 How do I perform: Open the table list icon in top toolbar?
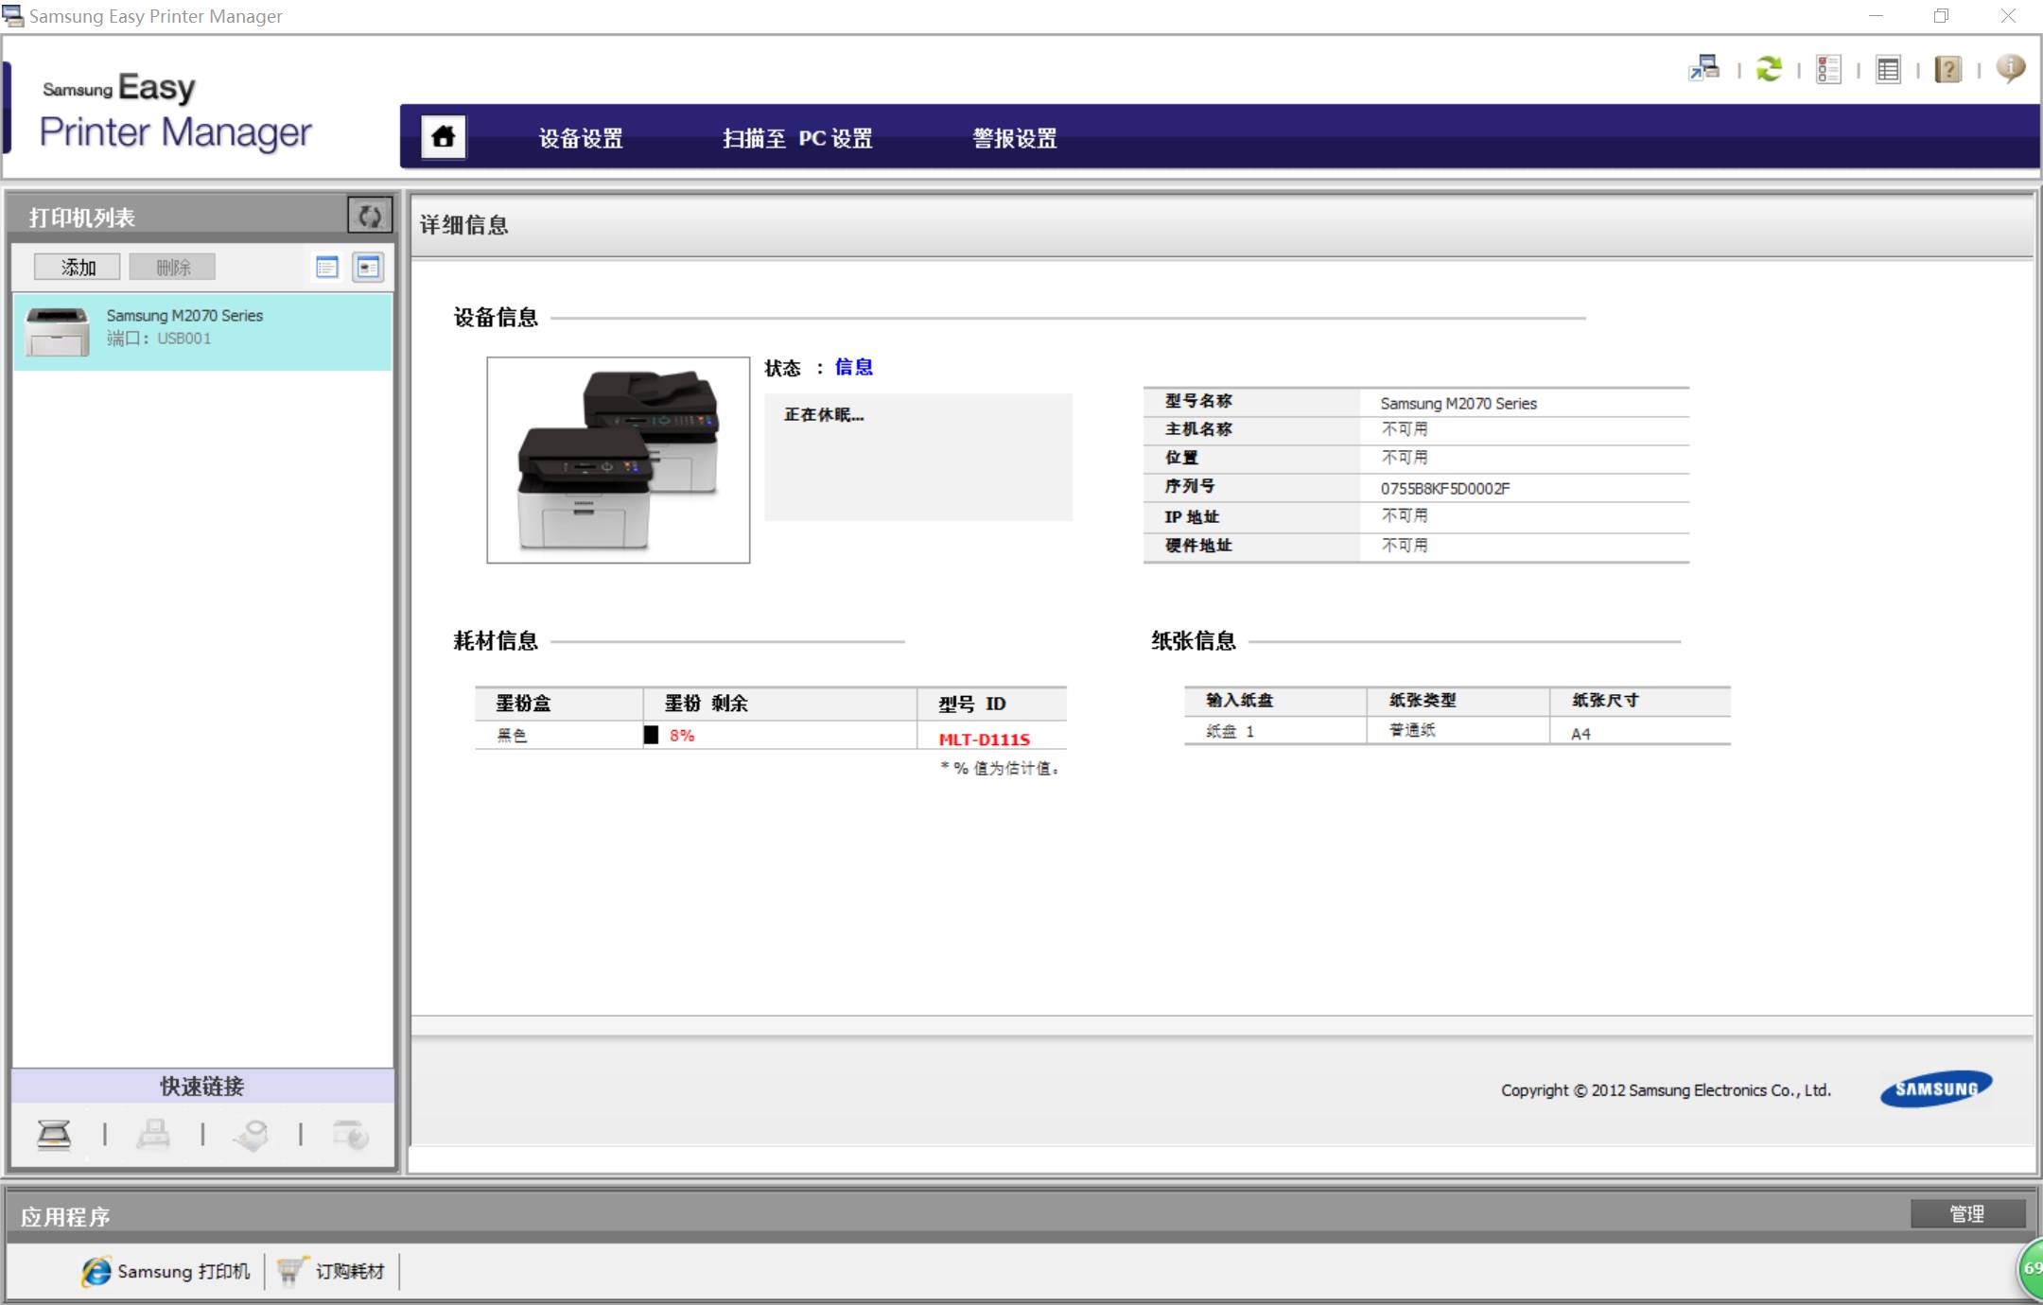click(x=1888, y=69)
